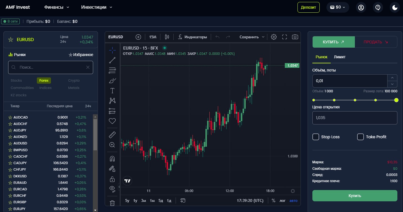Toggle EURGBP favorite star
The height and width of the screenshot is (212, 403).
(x=10, y=202)
